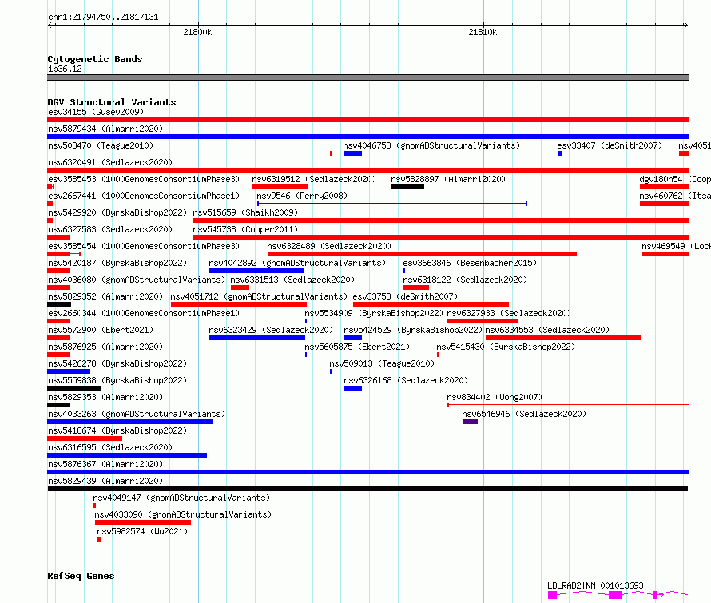The width and height of the screenshot is (711, 603).
Task: Select nsv4033090 gnomADStructuralVariants label
Action: pyautogui.click(x=183, y=514)
